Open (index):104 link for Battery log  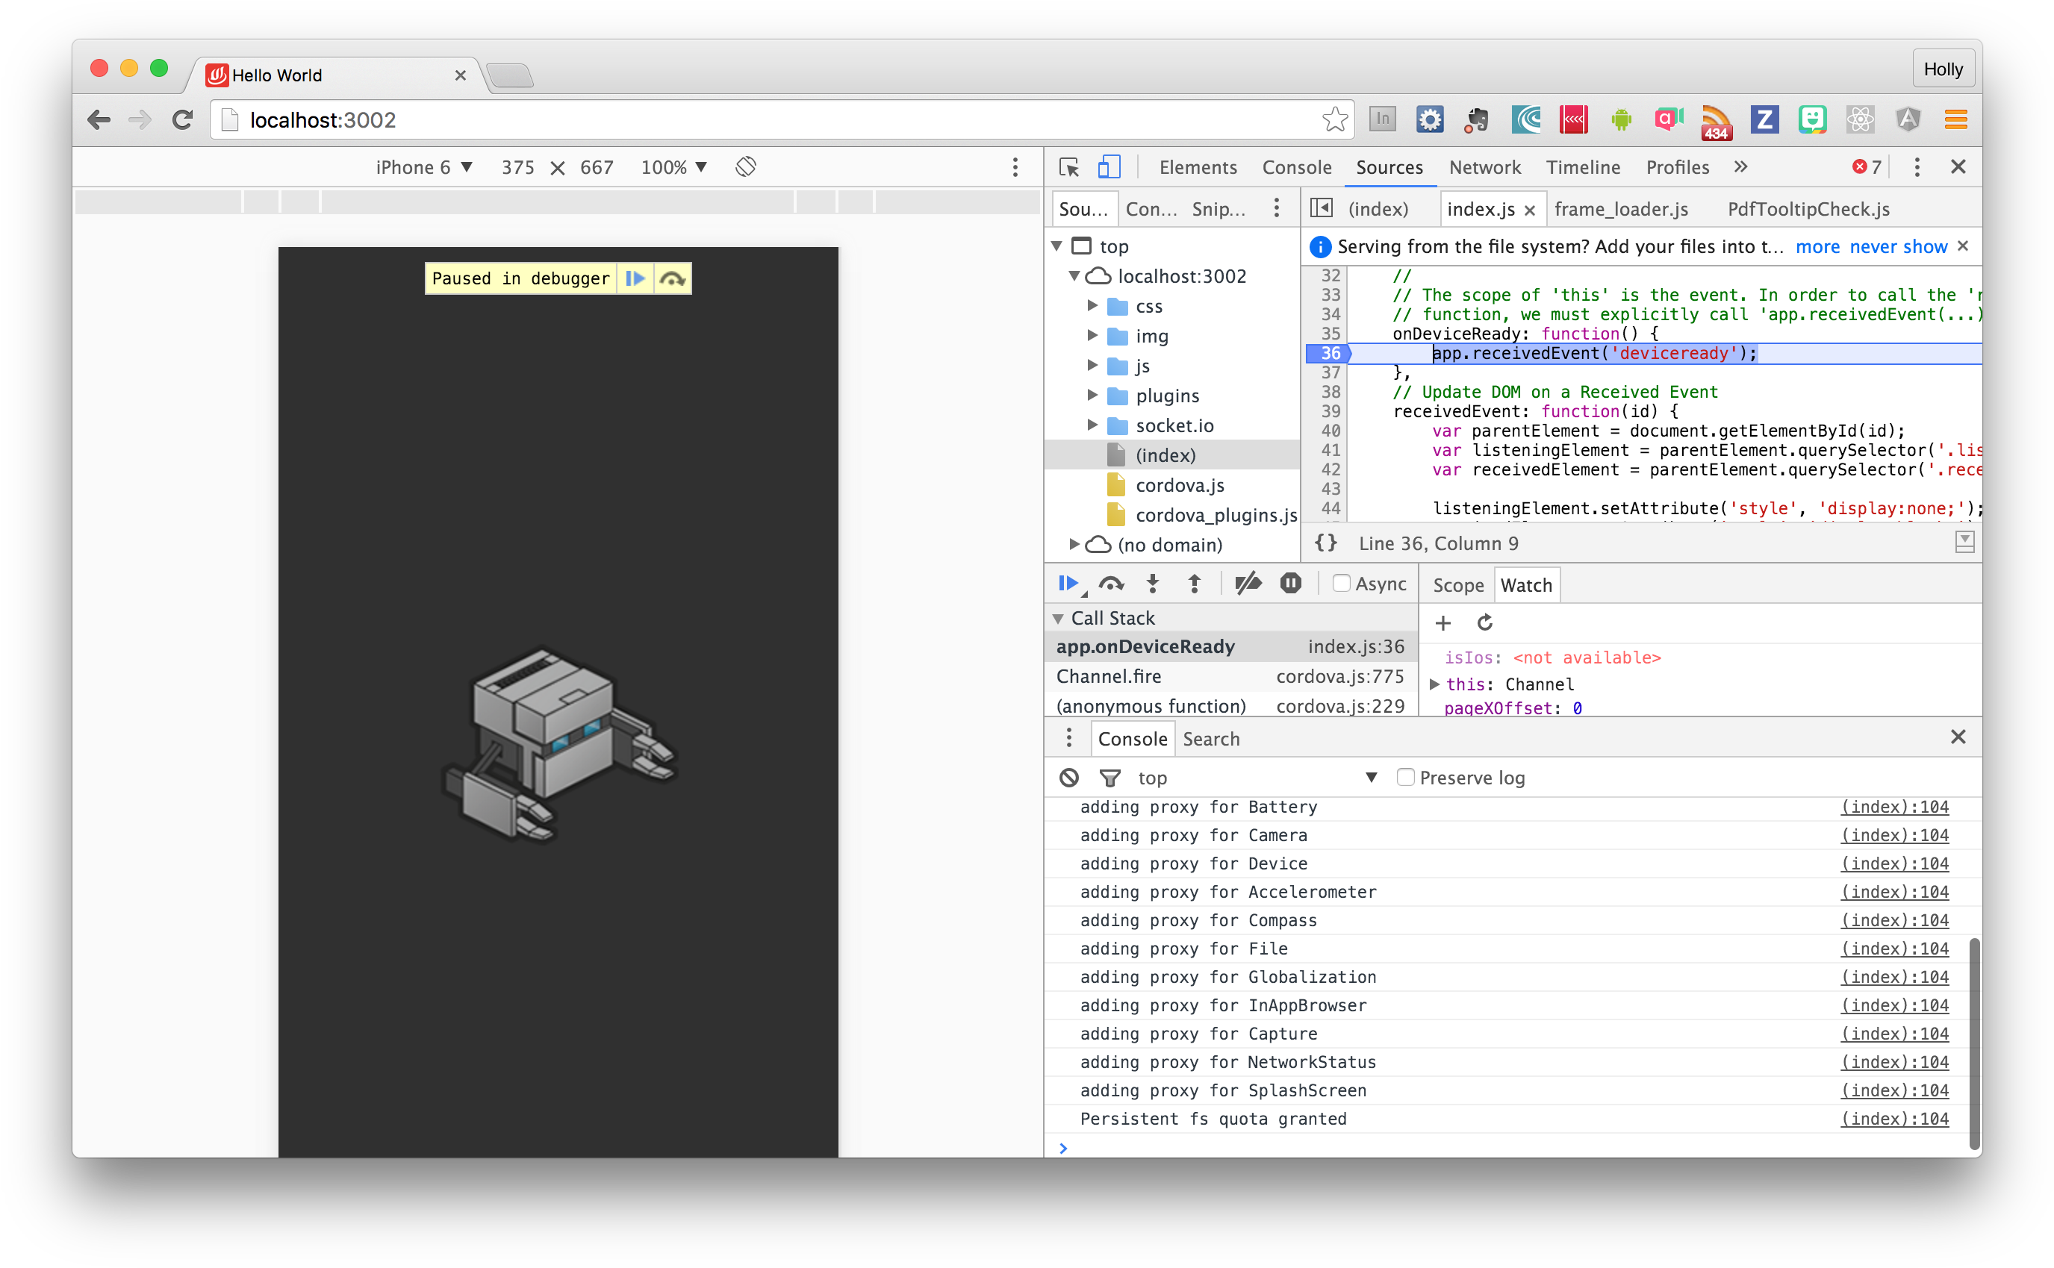[1893, 806]
